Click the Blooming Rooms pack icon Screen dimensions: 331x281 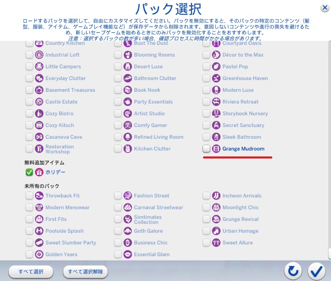[x=128, y=55]
